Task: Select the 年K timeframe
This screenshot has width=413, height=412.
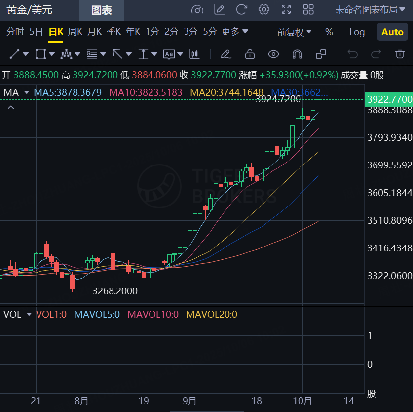Action: coord(133,32)
